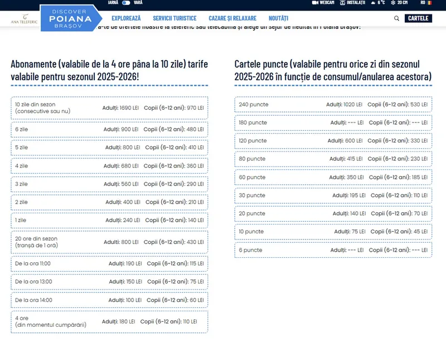Click the temperature weather cloud icon
446x343 pixels.
pos(372,3)
